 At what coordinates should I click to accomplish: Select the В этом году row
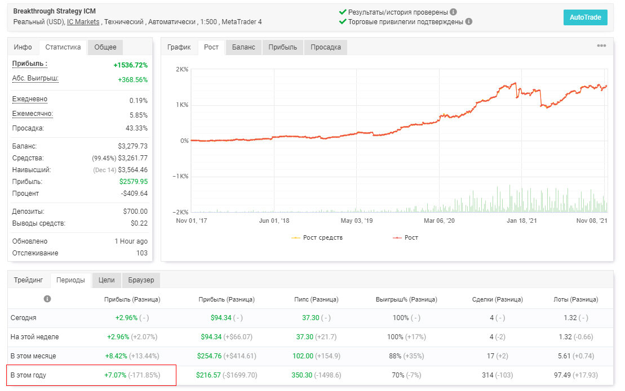310,375
